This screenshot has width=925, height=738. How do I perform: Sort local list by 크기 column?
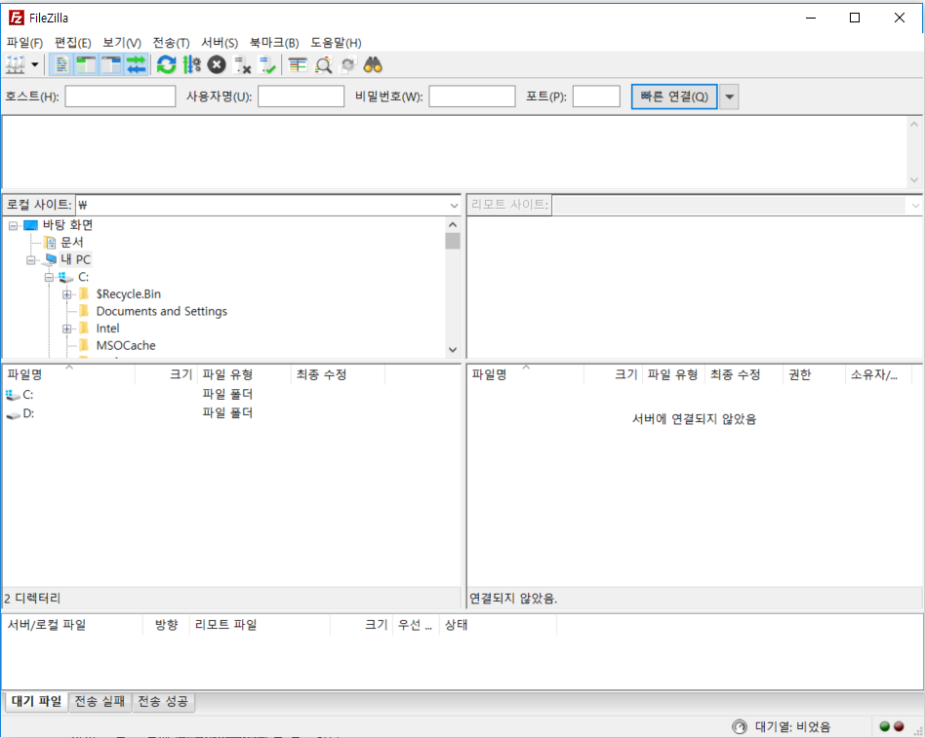[x=166, y=375]
